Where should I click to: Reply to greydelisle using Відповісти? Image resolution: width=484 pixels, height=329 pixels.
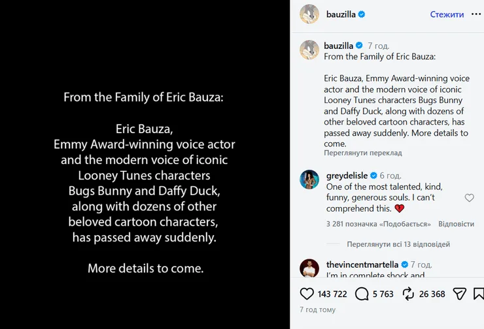point(457,224)
